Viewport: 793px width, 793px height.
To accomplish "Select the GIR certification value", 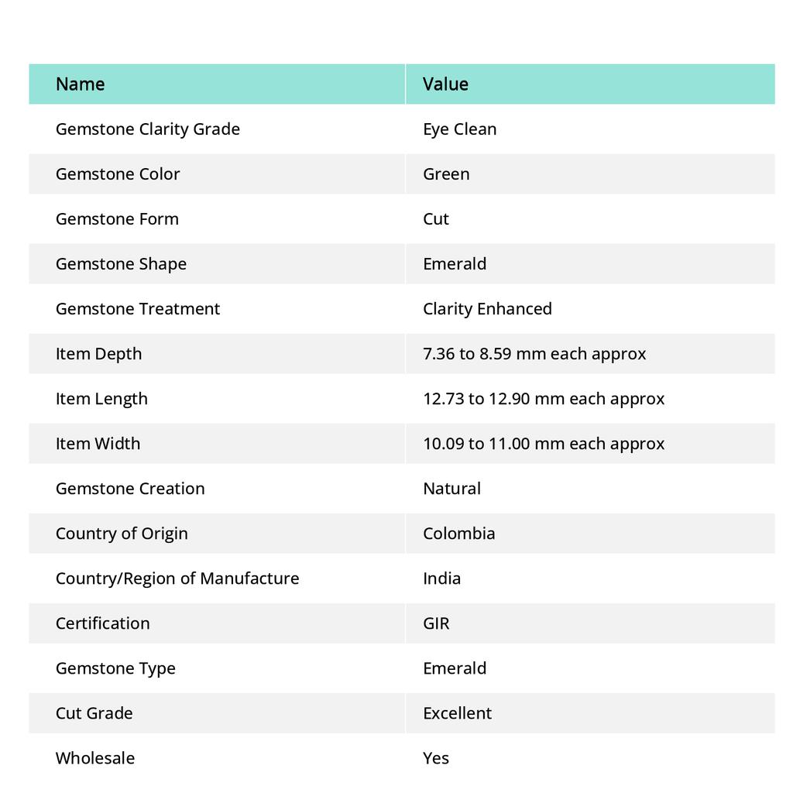I will [436, 623].
